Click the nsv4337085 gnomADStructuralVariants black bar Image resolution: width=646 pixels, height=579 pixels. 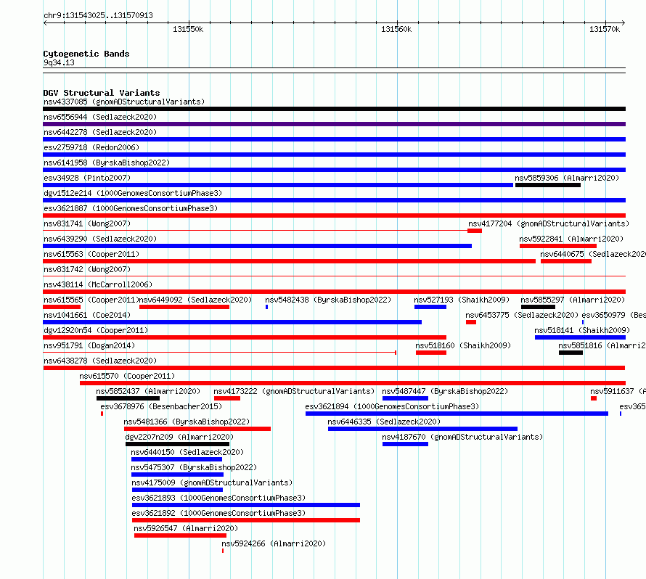pos(334,109)
